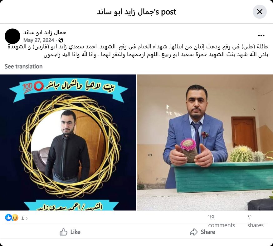Click the sad face reaction icon

point(15,218)
